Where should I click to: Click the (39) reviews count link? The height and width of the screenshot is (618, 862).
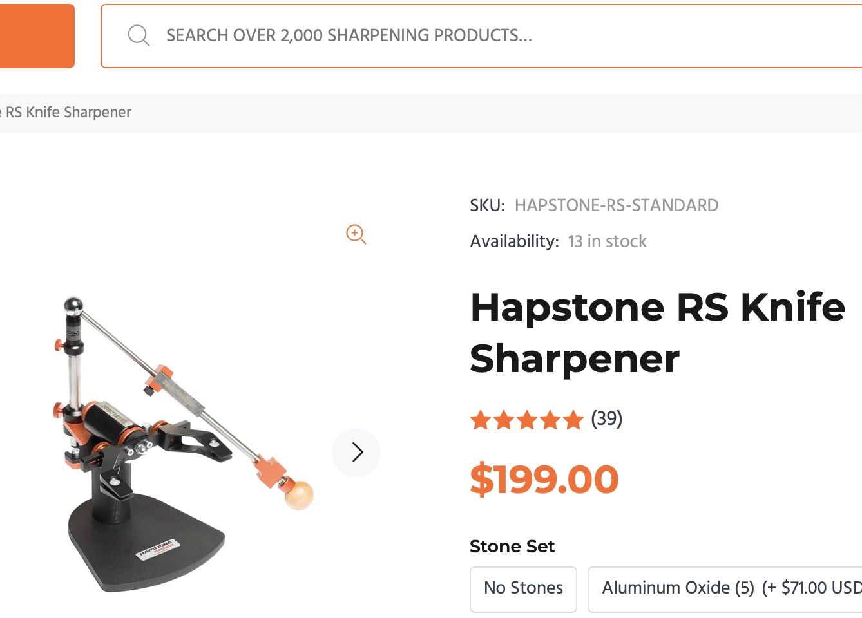point(606,420)
